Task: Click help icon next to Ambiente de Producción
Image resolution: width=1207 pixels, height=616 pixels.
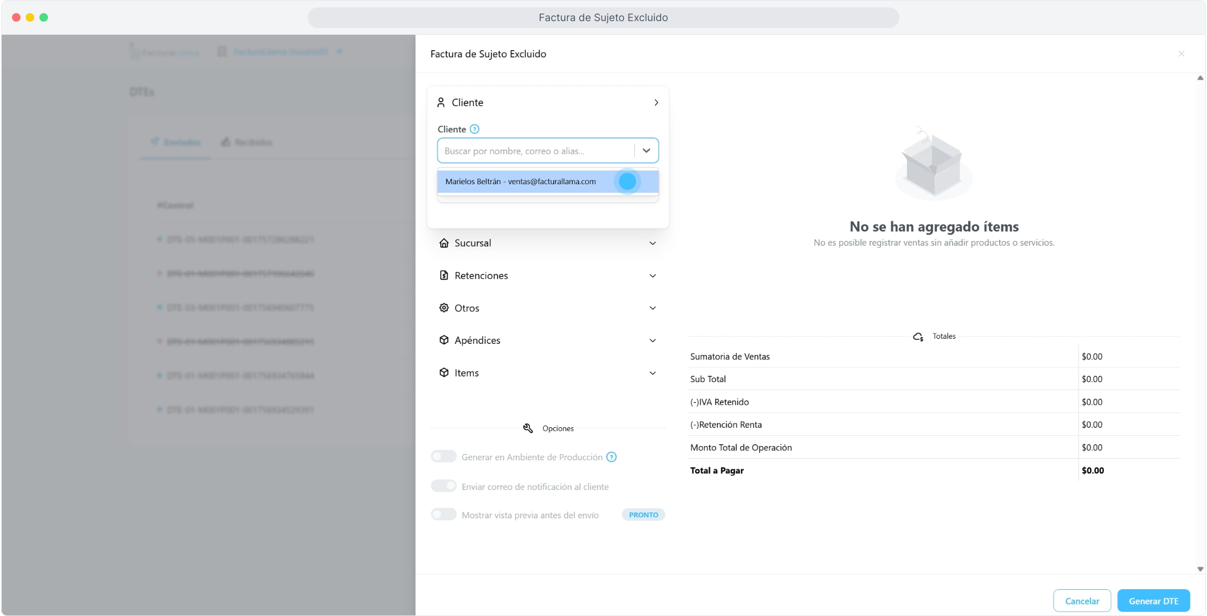Action: [x=611, y=457]
